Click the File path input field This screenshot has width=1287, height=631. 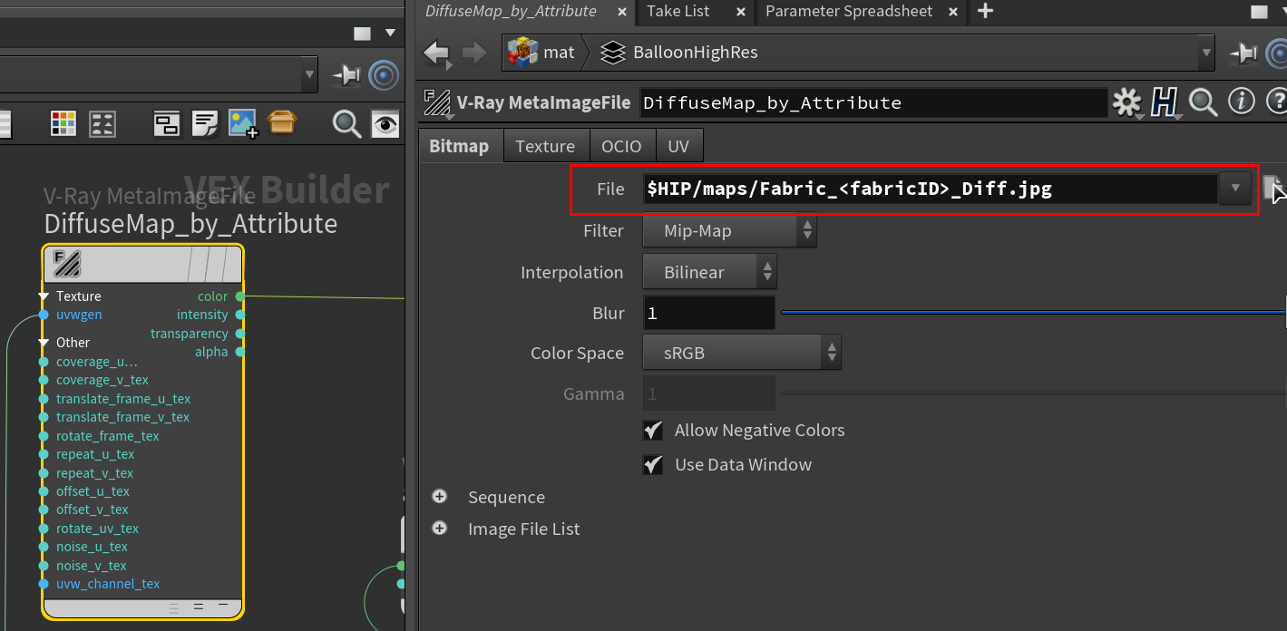tap(929, 189)
